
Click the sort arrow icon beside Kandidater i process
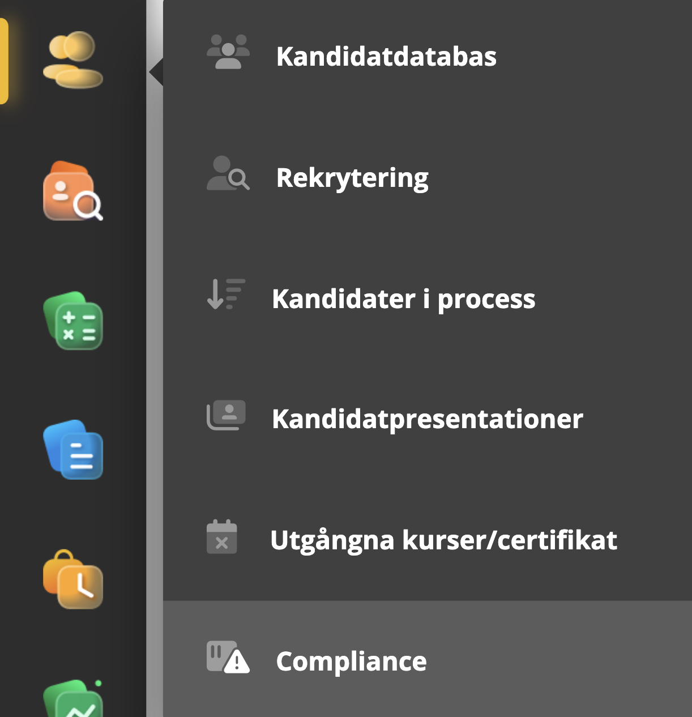(x=226, y=294)
